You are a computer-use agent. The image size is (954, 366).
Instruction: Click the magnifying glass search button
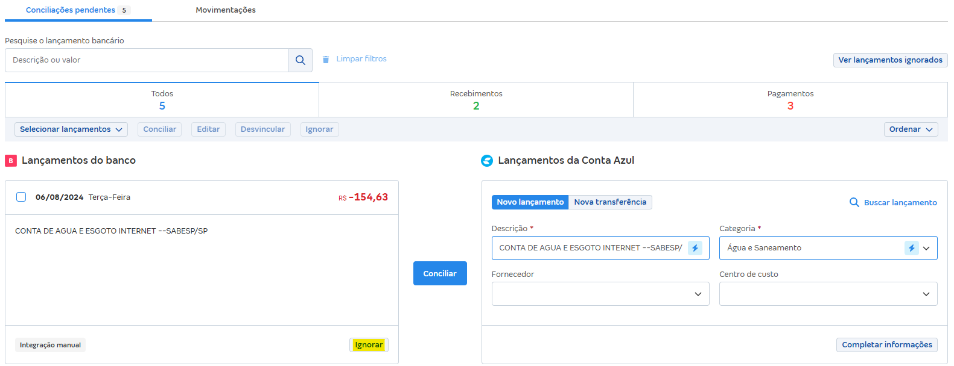300,60
